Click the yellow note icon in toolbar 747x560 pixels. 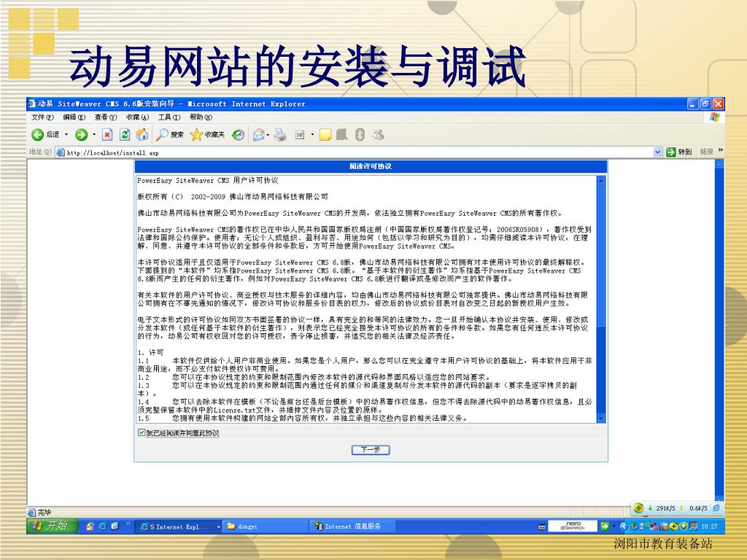325,135
